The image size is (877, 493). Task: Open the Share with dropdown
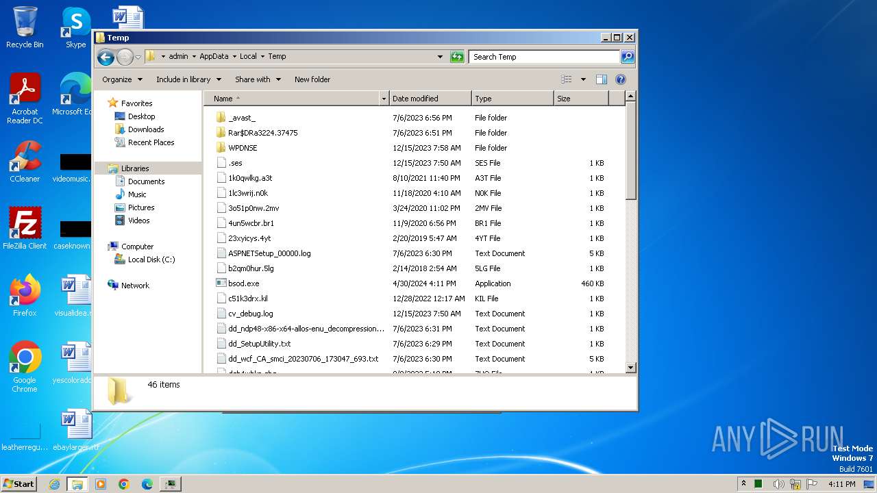[x=258, y=79]
